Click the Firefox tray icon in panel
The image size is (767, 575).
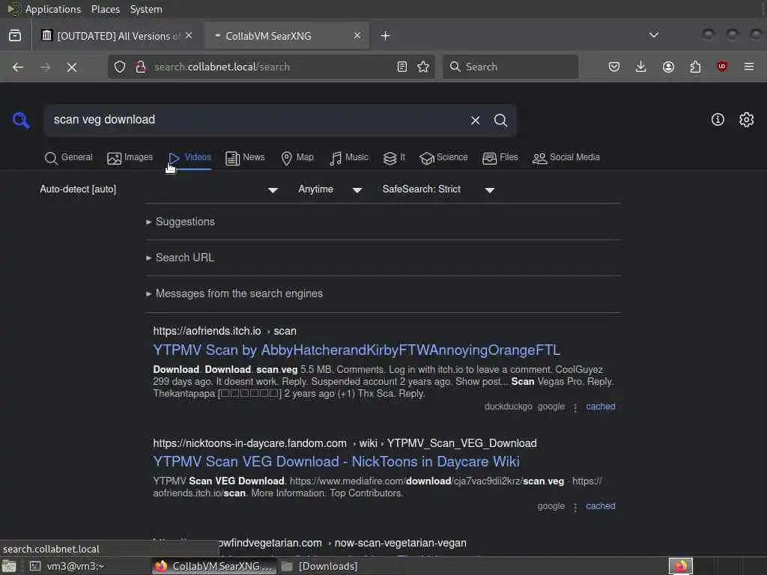[680, 566]
